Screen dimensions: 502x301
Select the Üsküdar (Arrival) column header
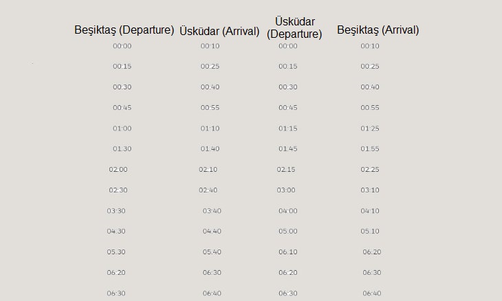(x=219, y=32)
